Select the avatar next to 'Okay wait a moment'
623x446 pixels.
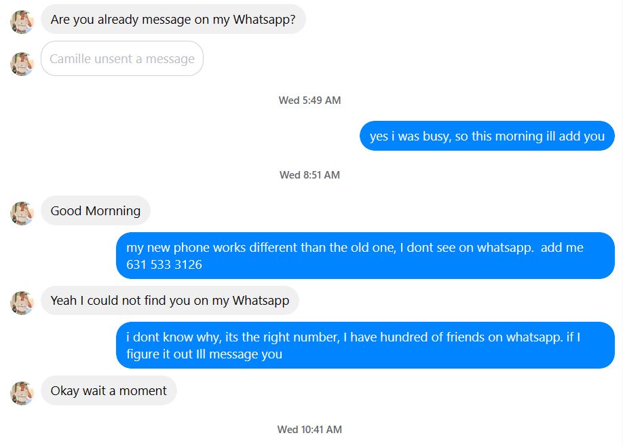pos(22,393)
